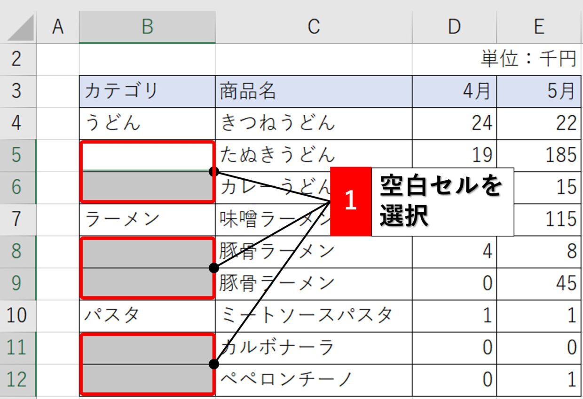
Task: Click blank cell B5 under うどん
Action: [147, 155]
